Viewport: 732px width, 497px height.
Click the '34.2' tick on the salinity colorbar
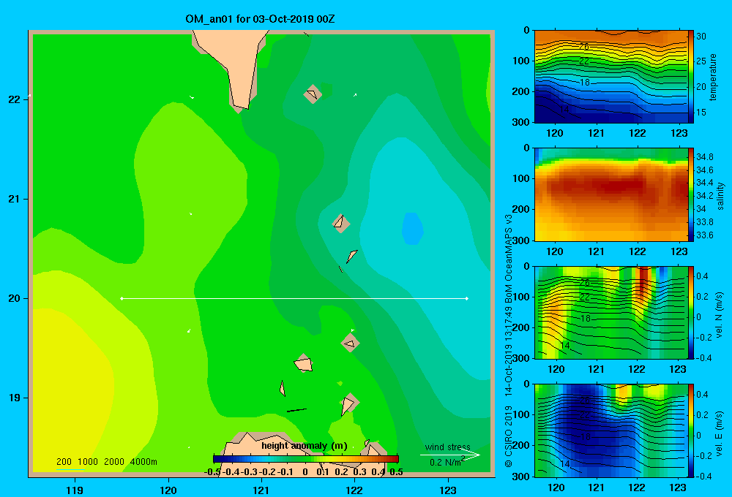pos(704,196)
